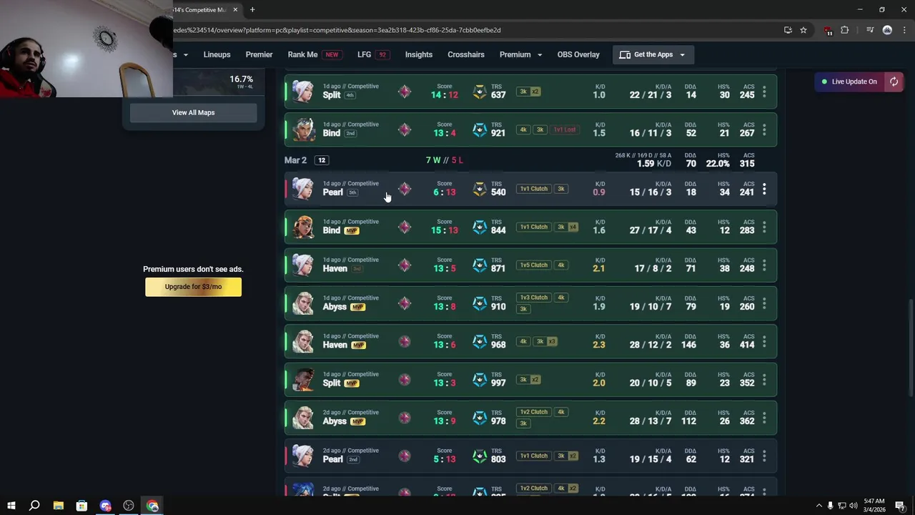Click Jett agent thumbnail on Pearl 6:13 row
This screenshot has height=515, width=915.
pos(303,189)
